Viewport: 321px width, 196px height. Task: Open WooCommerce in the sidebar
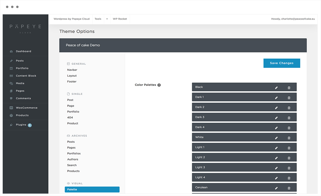27,108
